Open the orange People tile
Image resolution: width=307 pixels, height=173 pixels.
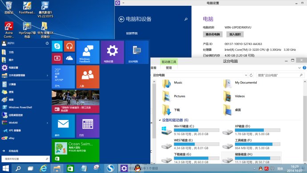pos(88,77)
